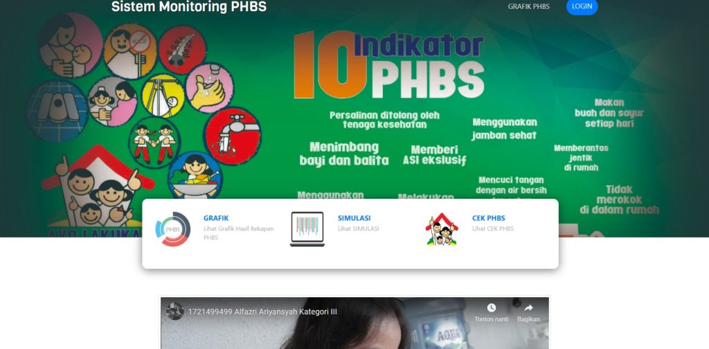This screenshot has width=709, height=349.
Task: Click the 'Lihat CEK PHBS' description
Action: click(x=493, y=229)
